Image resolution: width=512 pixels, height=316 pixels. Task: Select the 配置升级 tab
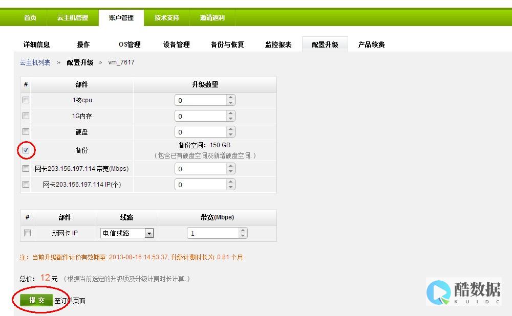pos(325,44)
